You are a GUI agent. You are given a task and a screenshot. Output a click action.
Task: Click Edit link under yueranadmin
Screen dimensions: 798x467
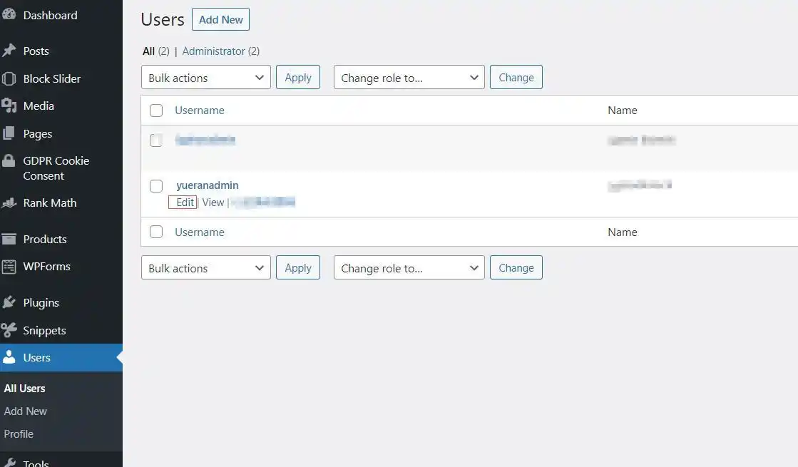tap(185, 202)
